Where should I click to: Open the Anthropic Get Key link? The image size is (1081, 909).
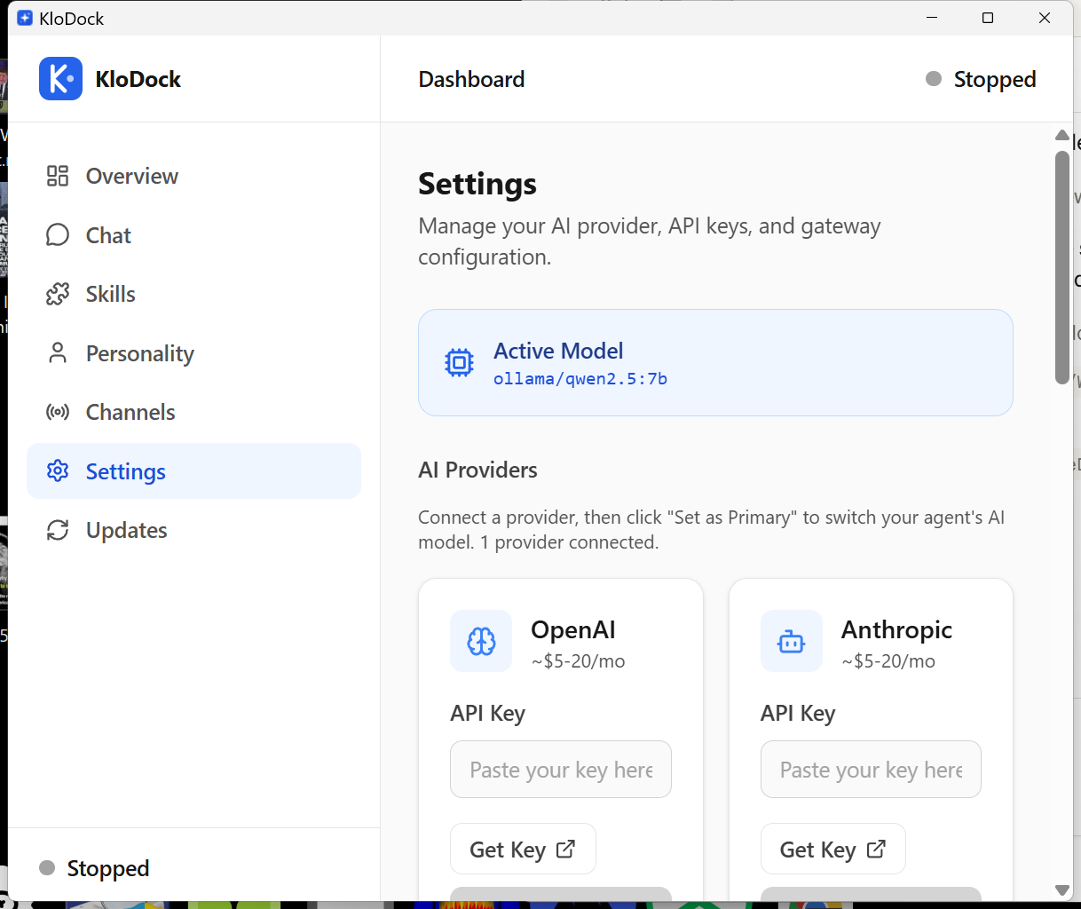832,849
